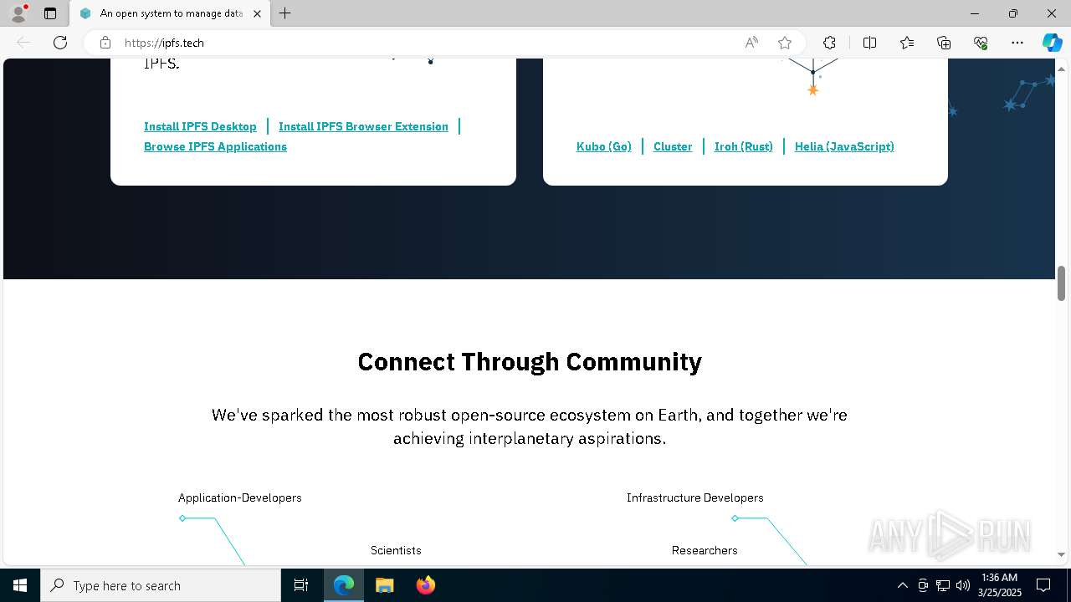The width and height of the screenshot is (1071, 602).
Task: Open the Kubo (Go) link
Action: (x=604, y=146)
